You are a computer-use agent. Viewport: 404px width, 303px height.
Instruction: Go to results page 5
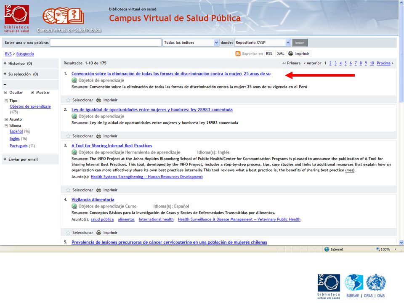[x=346, y=63]
